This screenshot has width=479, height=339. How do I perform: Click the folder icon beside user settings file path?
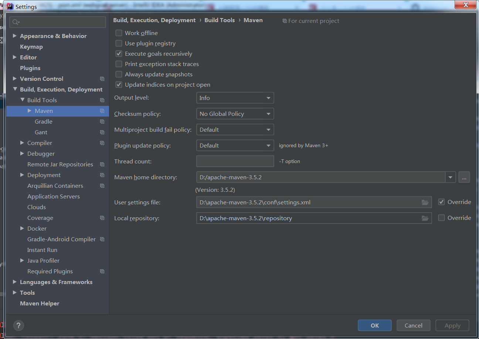[x=425, y=202]
